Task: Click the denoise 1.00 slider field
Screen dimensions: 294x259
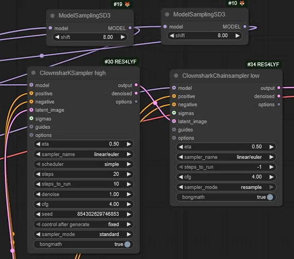Action: pyautogui.click(x=83, y=194)
